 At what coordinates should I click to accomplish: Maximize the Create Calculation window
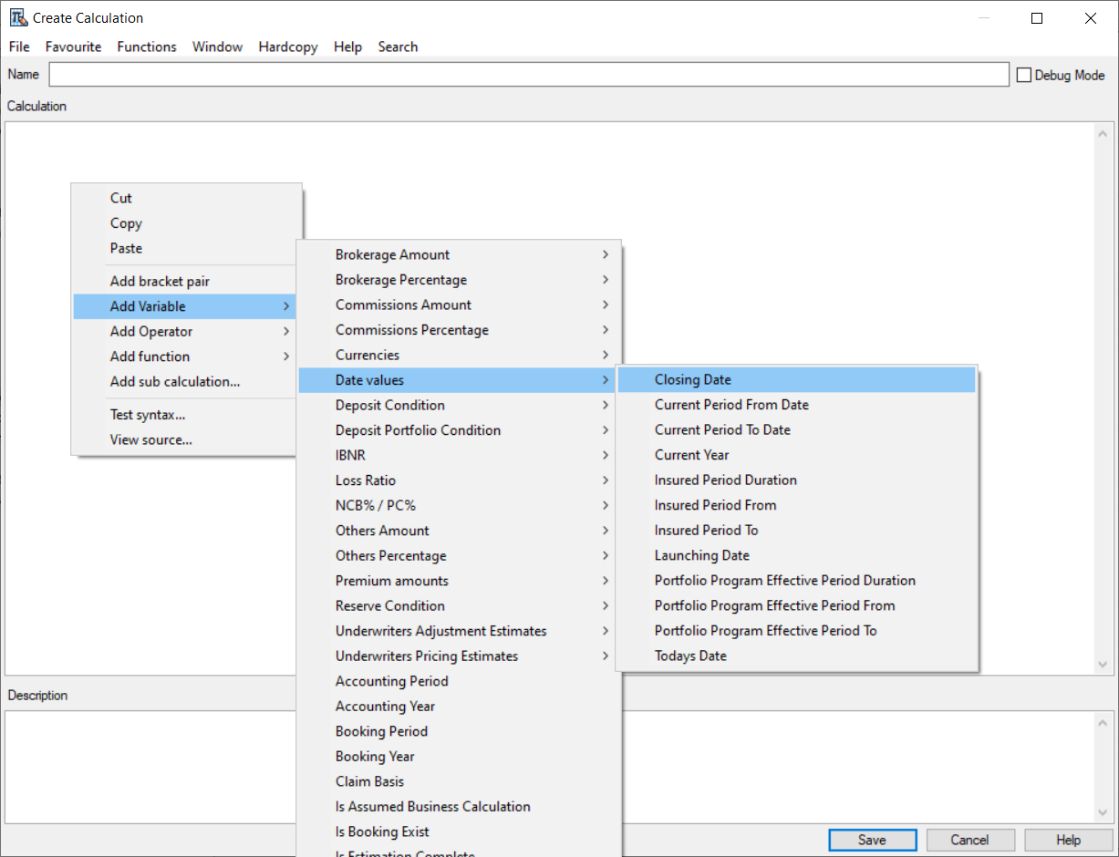pos(1037,18)
